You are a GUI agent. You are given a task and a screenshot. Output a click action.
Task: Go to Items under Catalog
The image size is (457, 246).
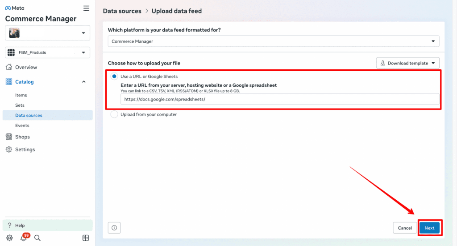pos(21,95)
